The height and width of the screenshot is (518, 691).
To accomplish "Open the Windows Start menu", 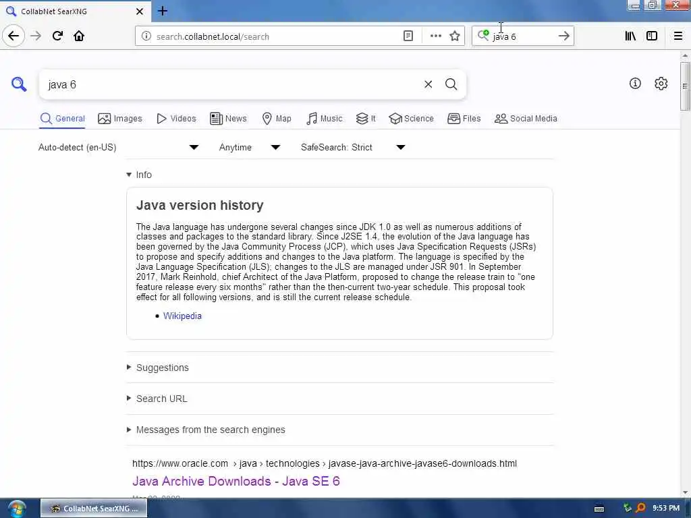I will (x=16, y=509).
